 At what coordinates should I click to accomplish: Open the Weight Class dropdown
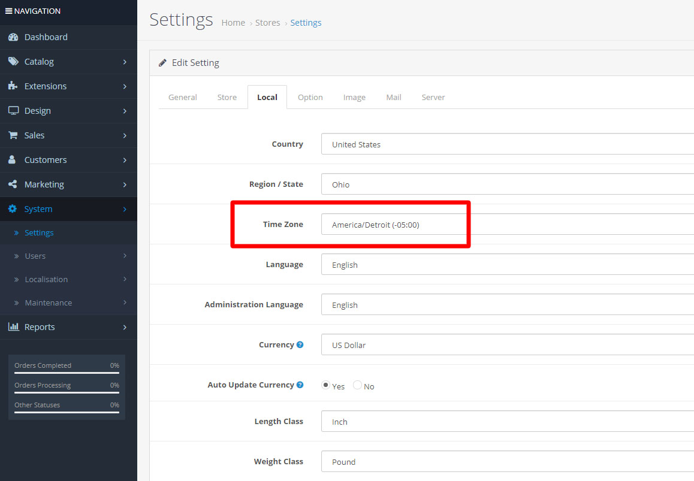pyautogui.click(x=507, y=461)
